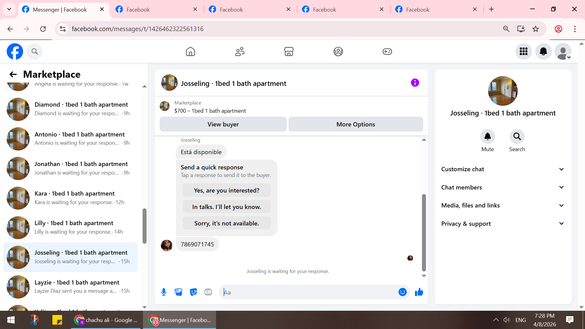Open the sticker picker icon

click(x=193, y=292)
